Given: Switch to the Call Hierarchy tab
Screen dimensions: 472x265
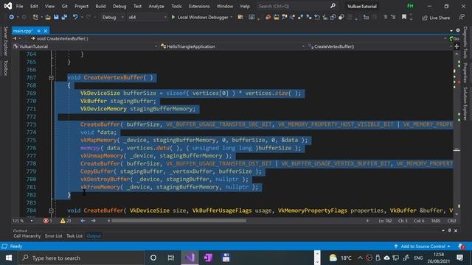Looking at the screenshot, I should pos(27,236).
